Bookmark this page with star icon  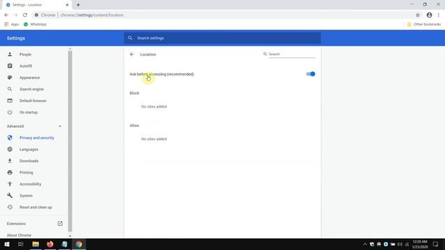418,15
